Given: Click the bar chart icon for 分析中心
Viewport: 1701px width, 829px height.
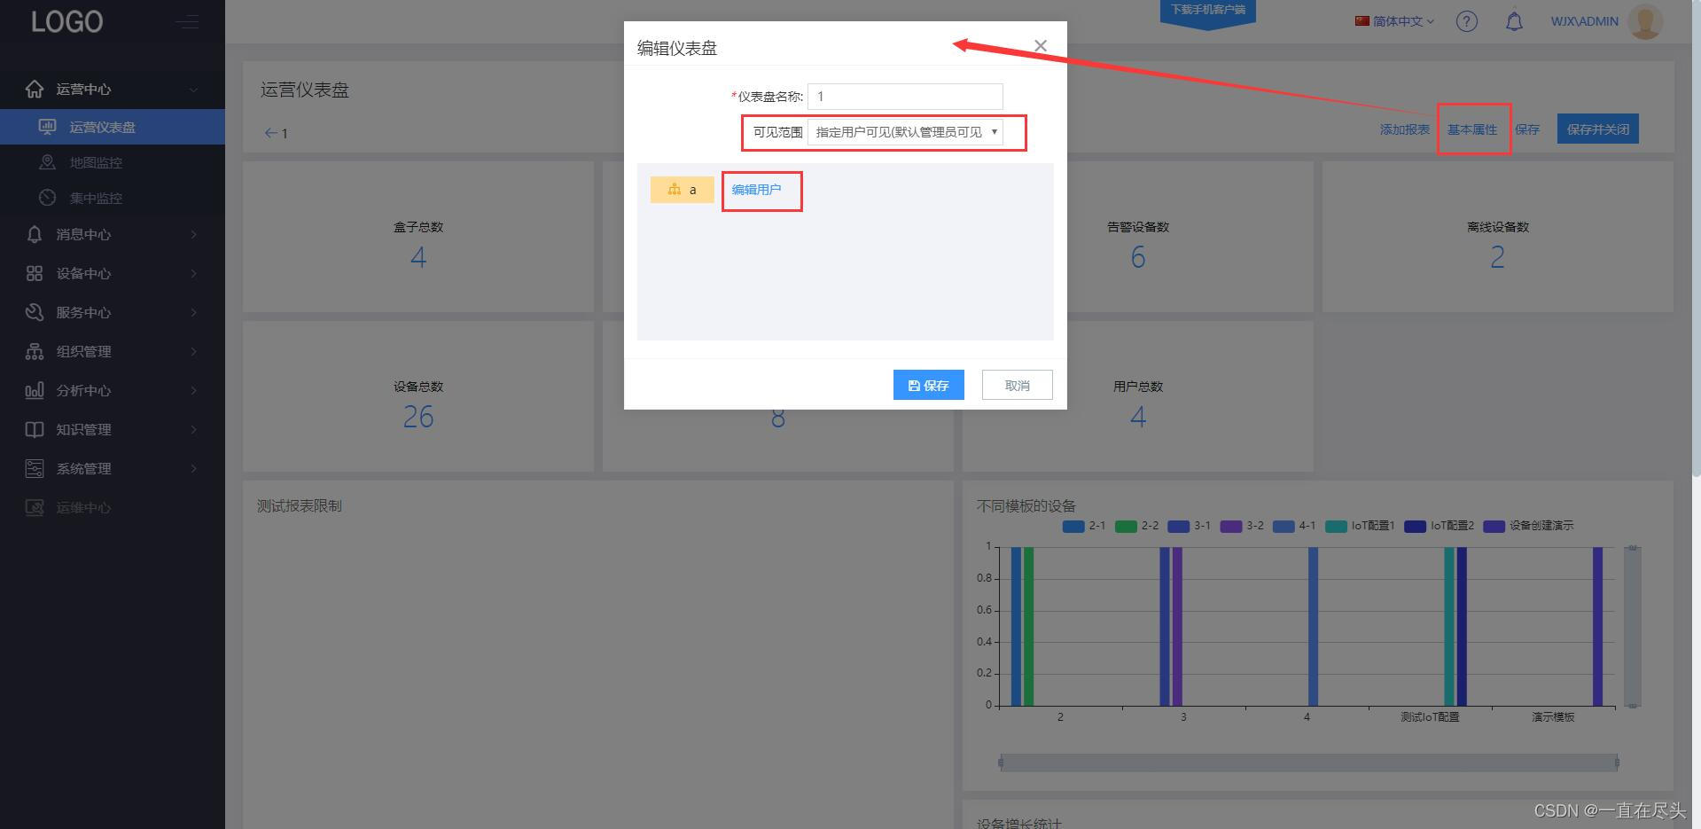Looking at the screenshot, I should tap(35, 390).
